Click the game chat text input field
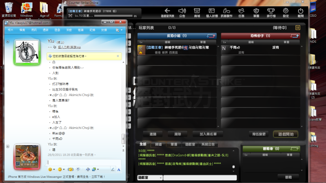This screenshot has height=183, width=326. click(200, 178)
